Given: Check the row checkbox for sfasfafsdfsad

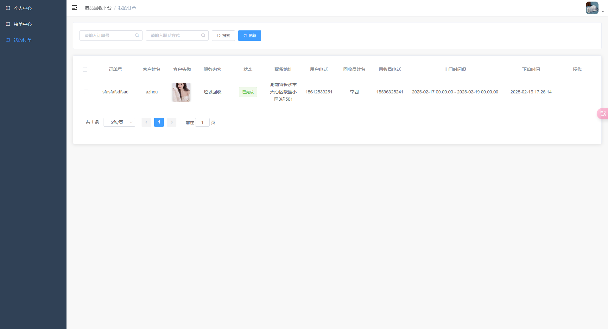Looking at the screenshot, I should click(86, 92).
